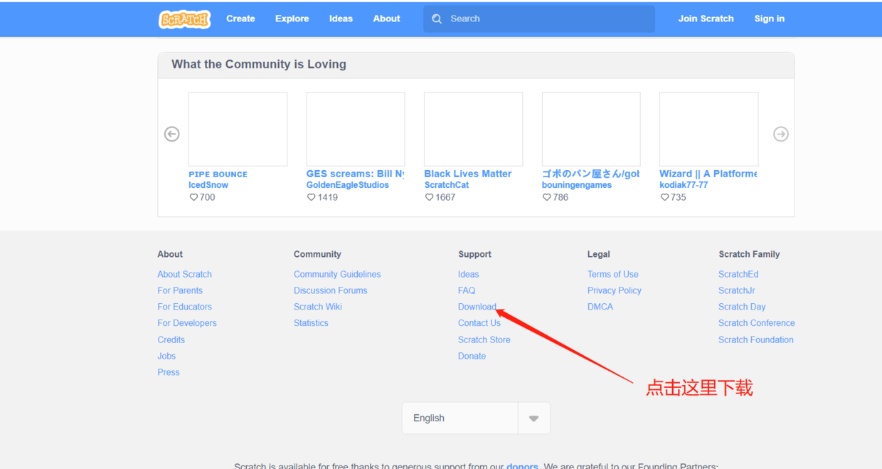Click the 1667 loves count heart
This screenshot has height=469, width=882.
429,197
